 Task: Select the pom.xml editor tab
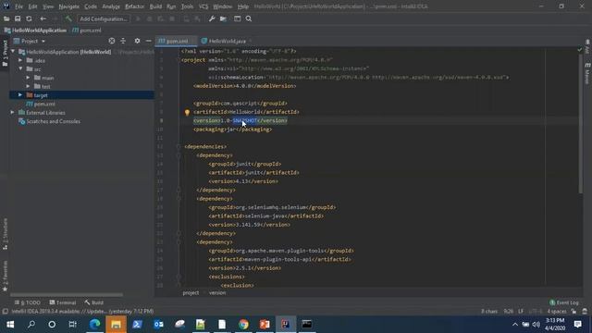pyautogui.click(x=177, y=41)
